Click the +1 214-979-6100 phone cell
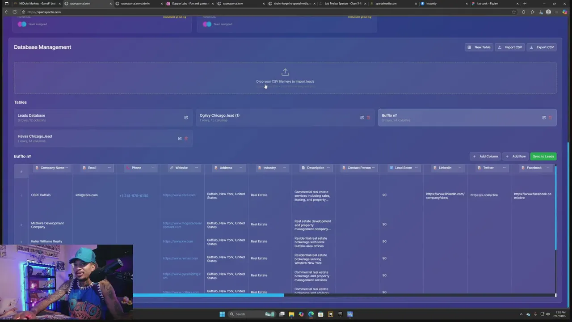Viewport: 572px width, 322px height. coord(134,196)
